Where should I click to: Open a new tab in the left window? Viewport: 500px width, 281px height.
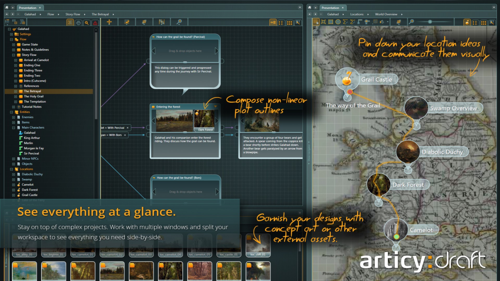pyautogui.click(x=12, y=8)
